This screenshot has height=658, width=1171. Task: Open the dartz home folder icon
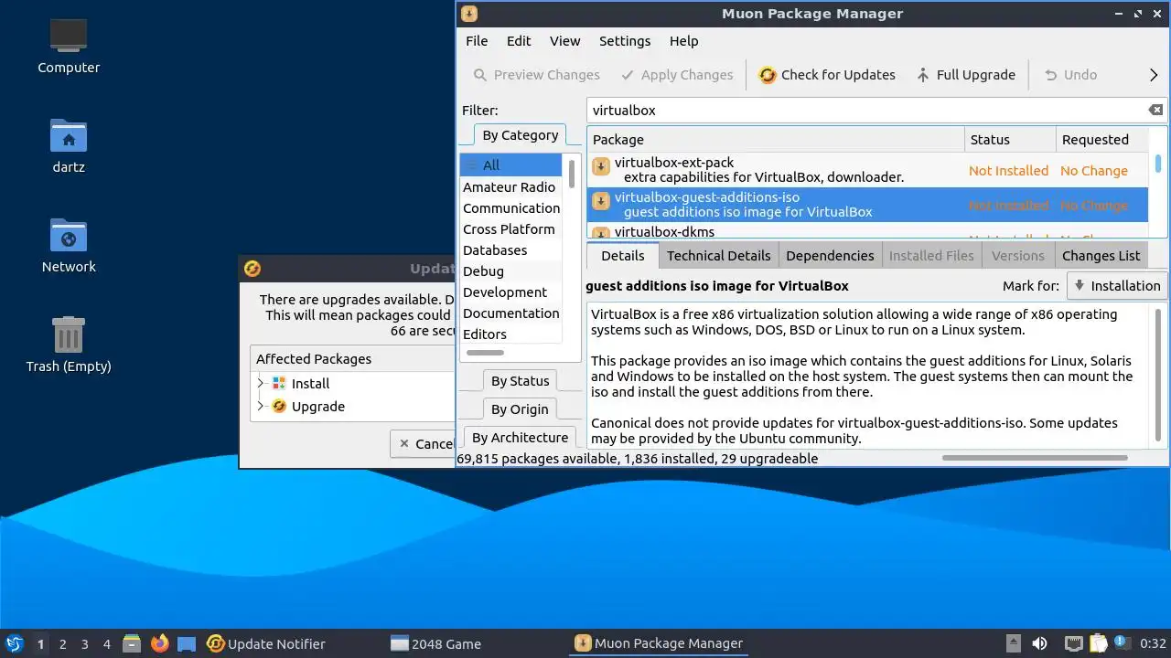tap(69, 135)
